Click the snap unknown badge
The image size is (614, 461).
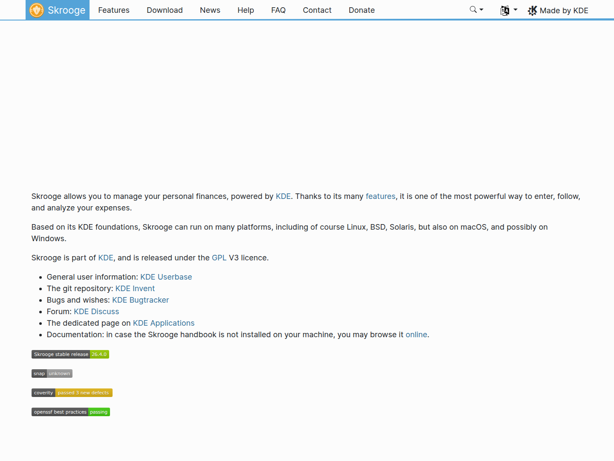tap(52, 373)
